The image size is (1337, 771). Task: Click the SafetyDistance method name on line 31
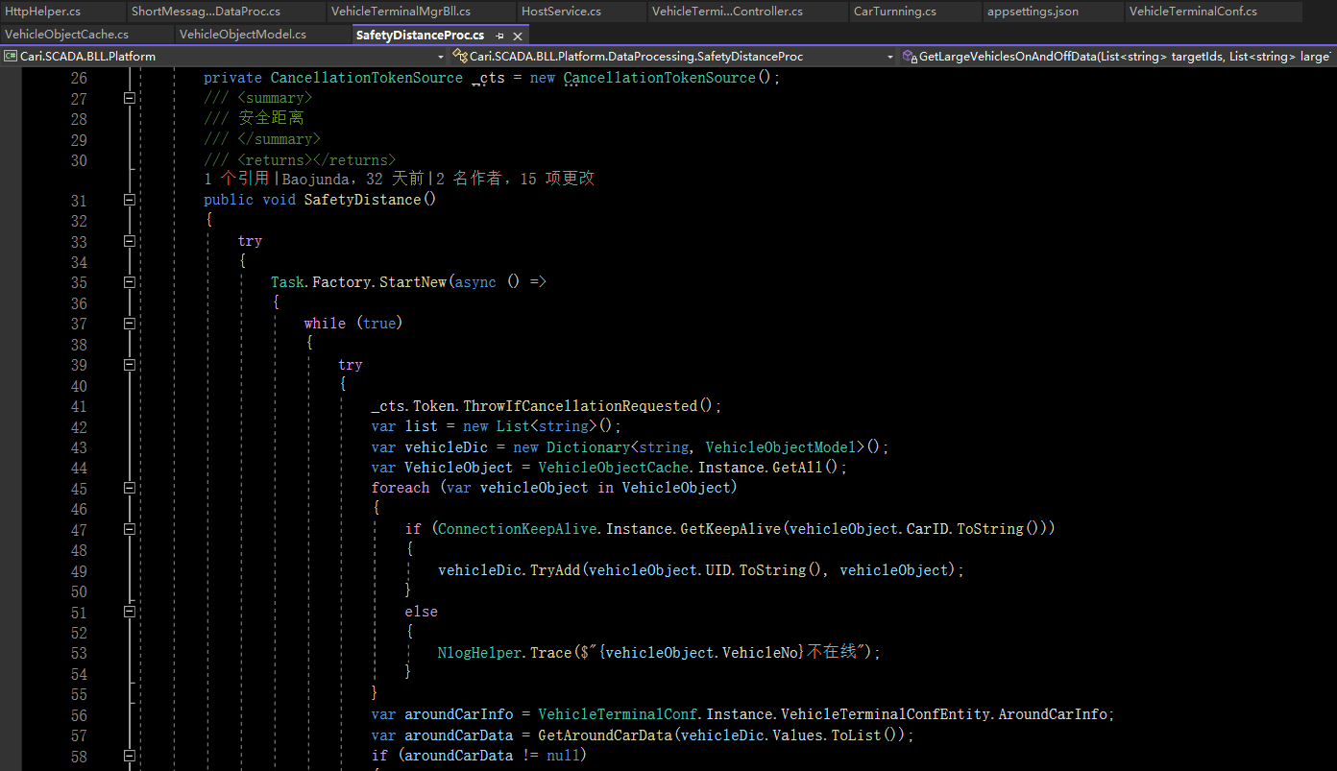click(362, 200)
